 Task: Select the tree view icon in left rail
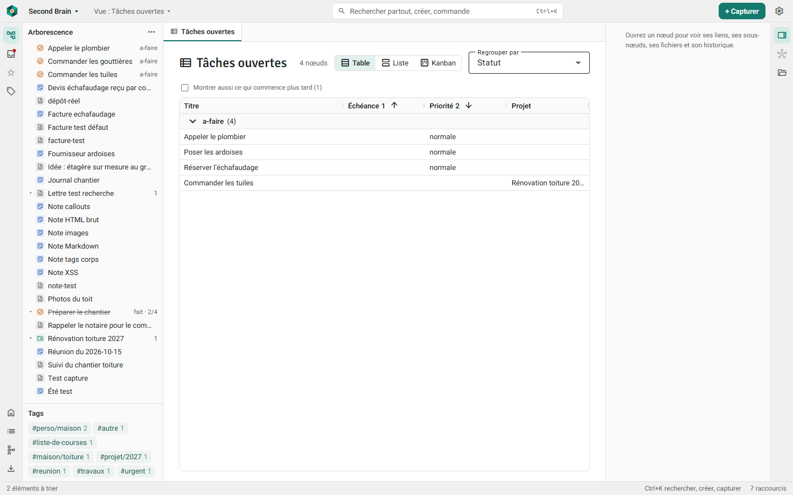tap(11, 35)
